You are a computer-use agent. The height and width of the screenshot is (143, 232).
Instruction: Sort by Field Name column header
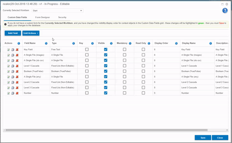point(30,43)
